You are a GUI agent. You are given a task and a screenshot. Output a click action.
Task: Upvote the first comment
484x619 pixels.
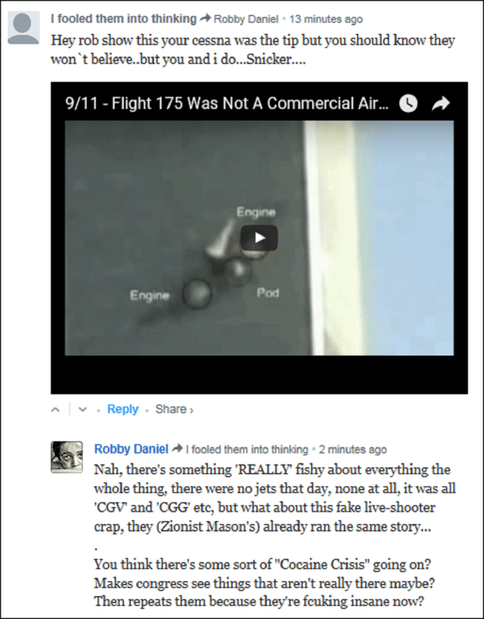tap(56, 409)
